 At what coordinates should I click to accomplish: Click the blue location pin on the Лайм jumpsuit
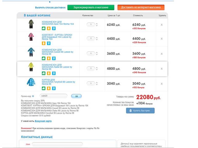(x=54, y=73)
